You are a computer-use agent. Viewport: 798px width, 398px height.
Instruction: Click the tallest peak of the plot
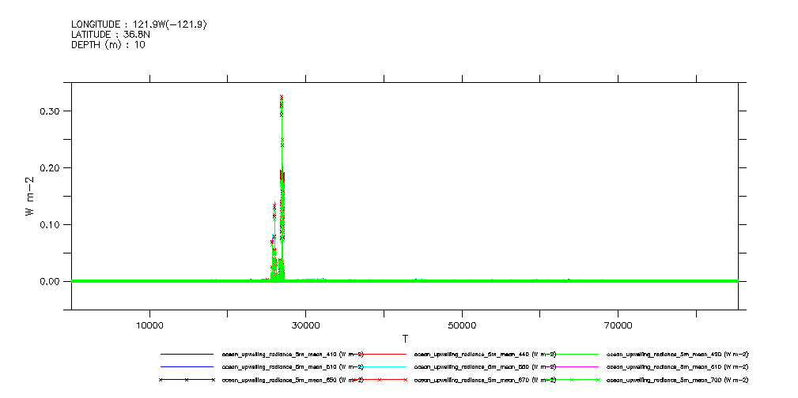282,98
